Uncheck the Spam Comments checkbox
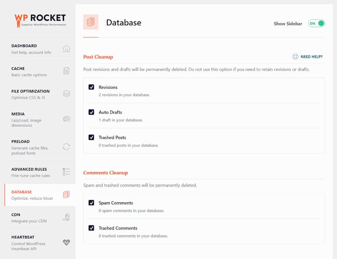The width and height of the screenshot is (337, 259). click(x=91, y=203)
